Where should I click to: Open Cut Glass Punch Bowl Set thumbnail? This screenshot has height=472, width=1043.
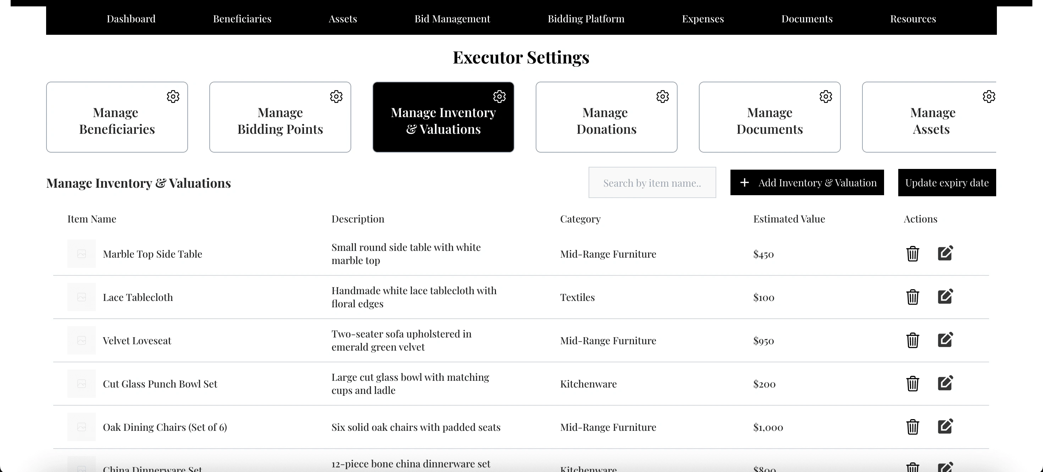point(81,384)
